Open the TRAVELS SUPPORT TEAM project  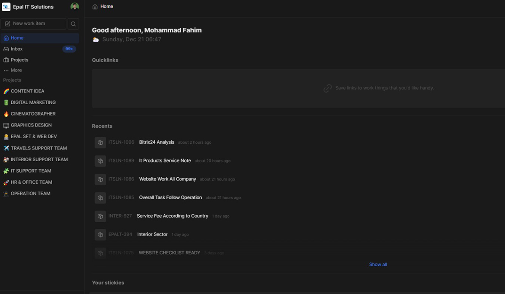[39, 148]
